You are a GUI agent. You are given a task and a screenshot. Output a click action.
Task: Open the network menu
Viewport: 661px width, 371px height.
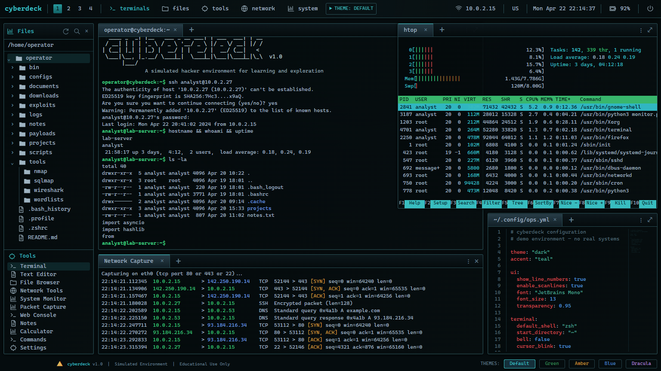pos(258,9)
